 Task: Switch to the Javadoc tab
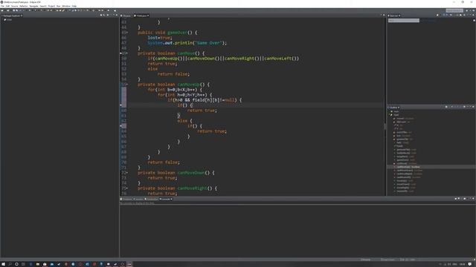coord(139,200)
